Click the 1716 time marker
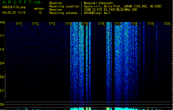 click(x=101, y=24)
